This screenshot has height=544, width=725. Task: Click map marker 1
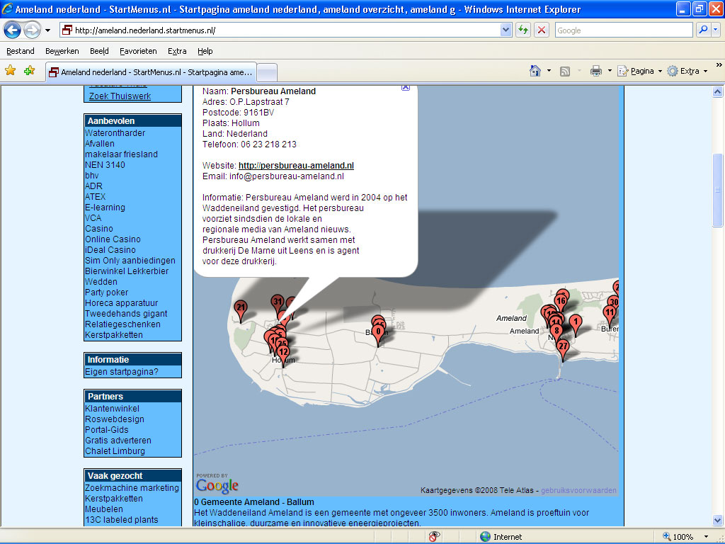pos(575,322)
